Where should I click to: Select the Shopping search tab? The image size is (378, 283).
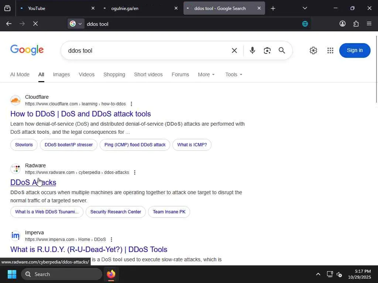(114, 74)
